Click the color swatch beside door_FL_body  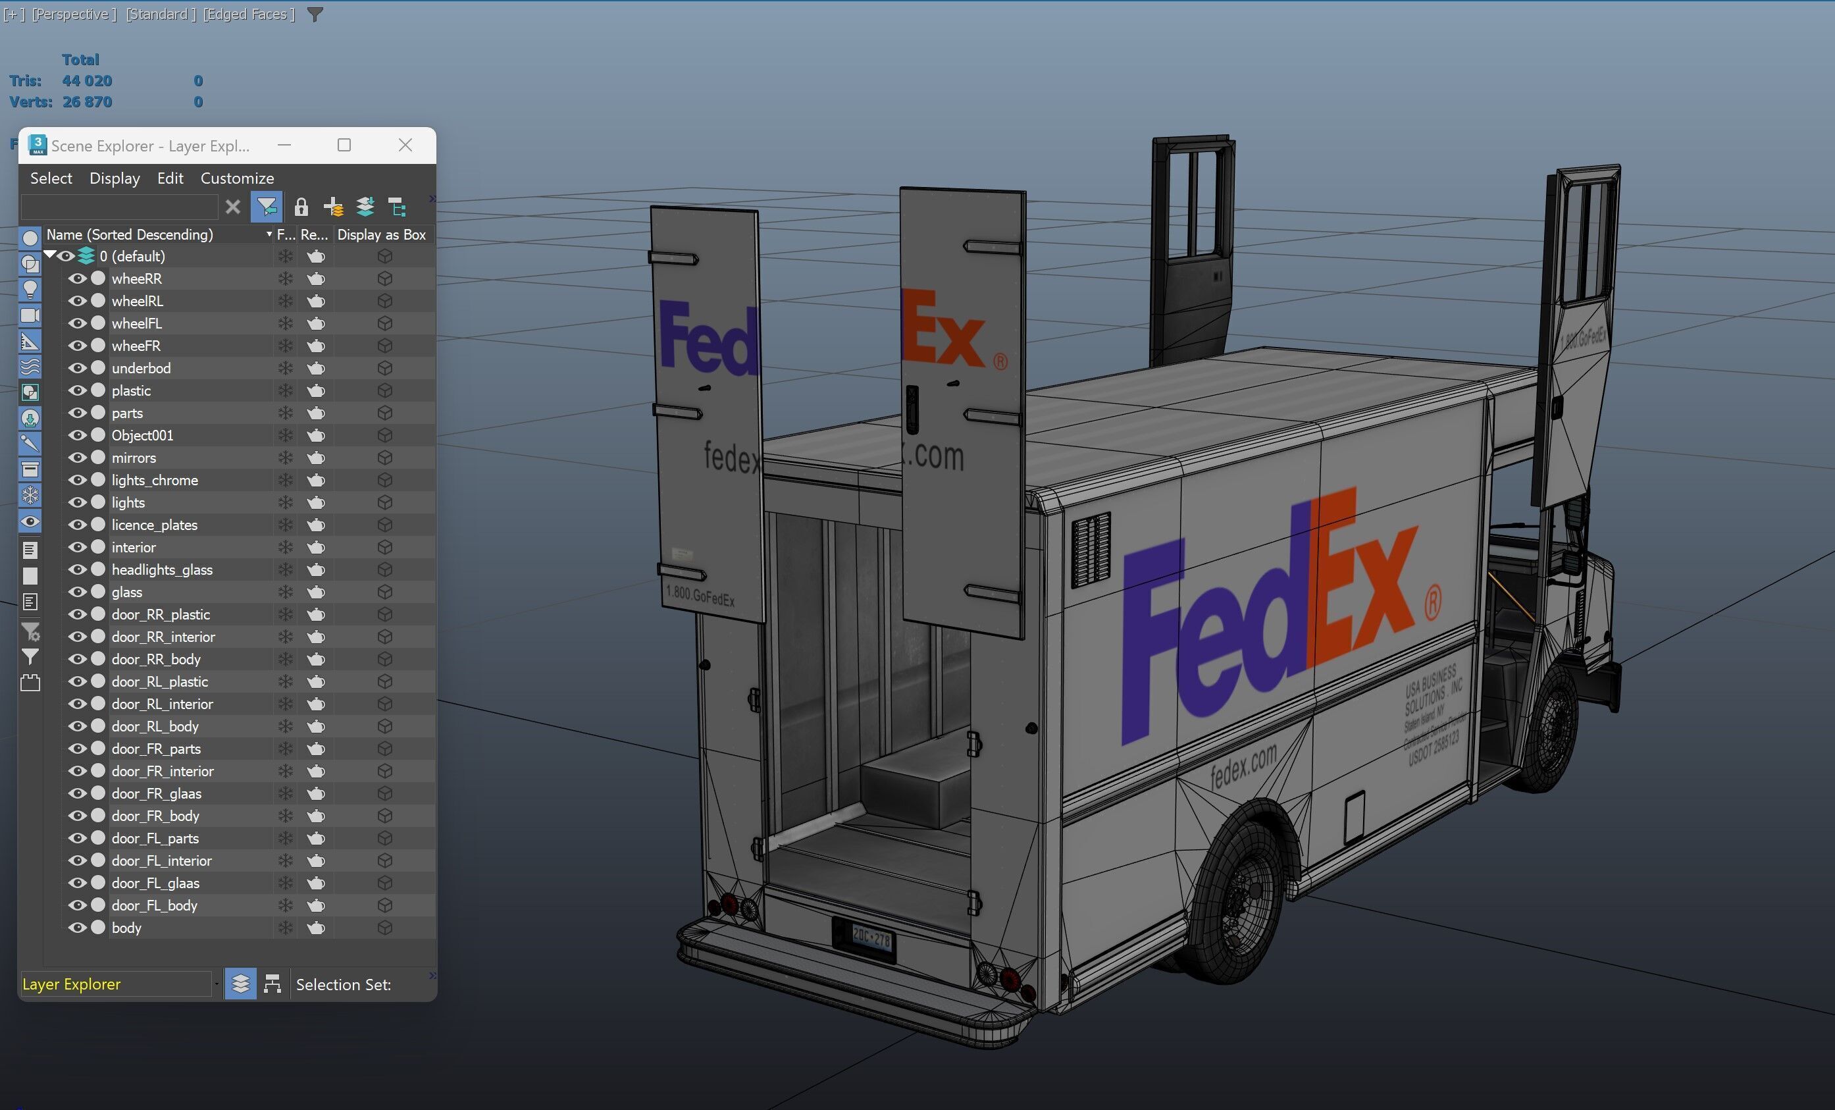point(97,905)
